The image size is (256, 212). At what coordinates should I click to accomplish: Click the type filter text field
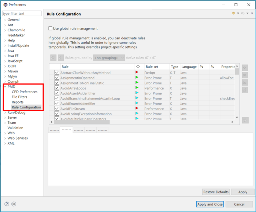pos(22,14)
